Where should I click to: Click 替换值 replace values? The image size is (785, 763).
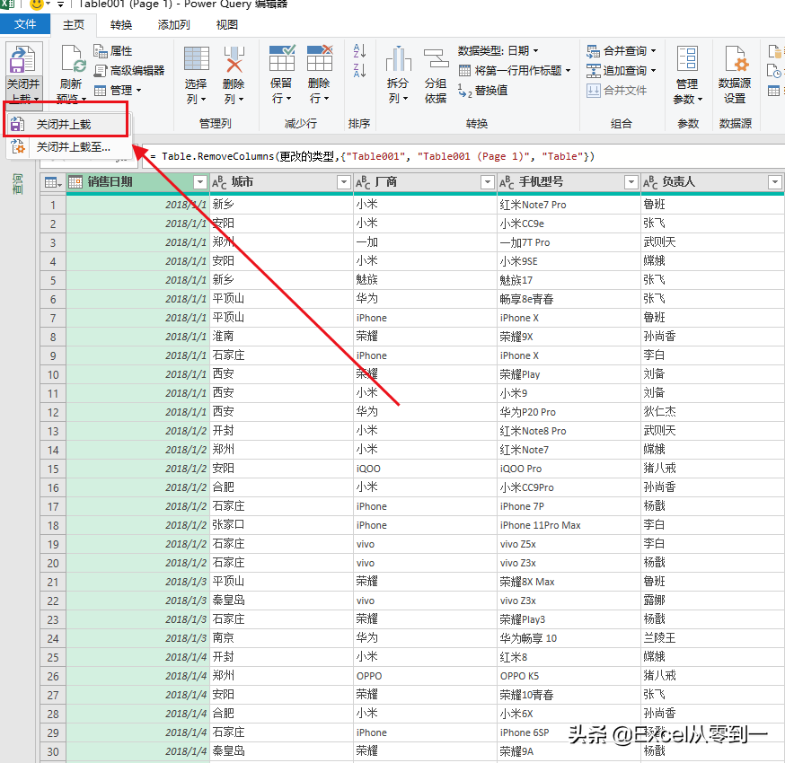483,91
